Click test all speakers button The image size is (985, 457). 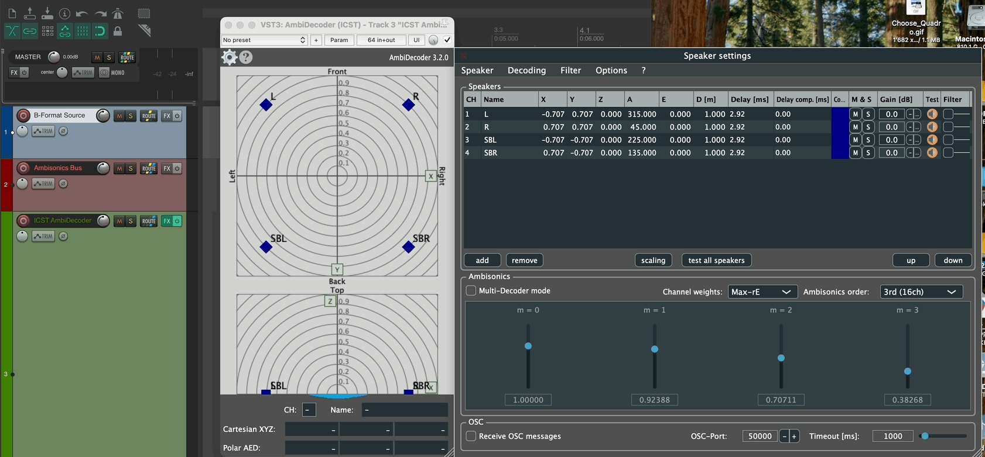(717, 260)
